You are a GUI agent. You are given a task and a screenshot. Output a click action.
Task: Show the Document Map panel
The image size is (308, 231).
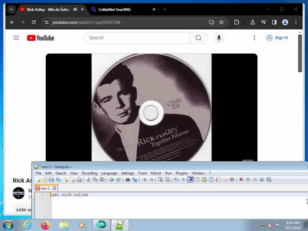pyautogui.click(x=204, y=180)
